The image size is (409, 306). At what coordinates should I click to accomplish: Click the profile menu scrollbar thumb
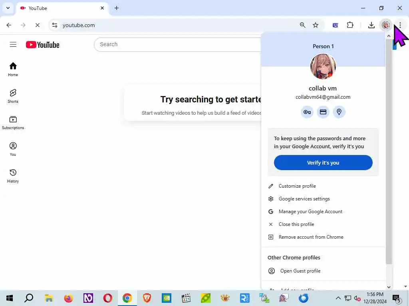pyautogui.click(x=389, y=151)
